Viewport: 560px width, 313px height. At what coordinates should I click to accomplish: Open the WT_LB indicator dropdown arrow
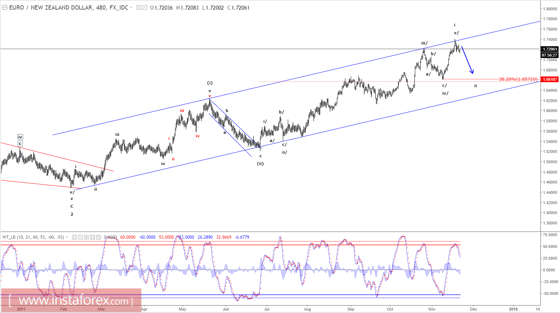point(67,237)
